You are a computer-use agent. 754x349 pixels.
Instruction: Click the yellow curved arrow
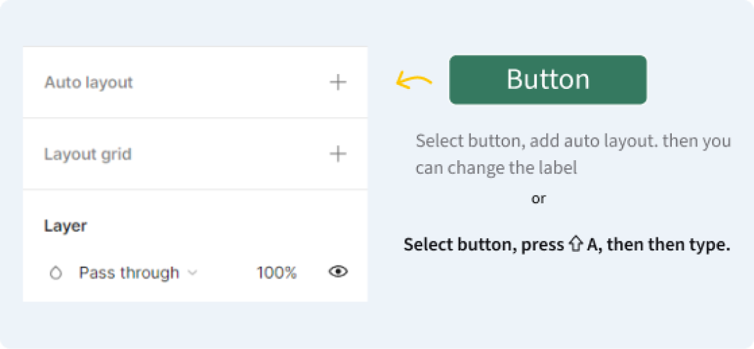413,82
